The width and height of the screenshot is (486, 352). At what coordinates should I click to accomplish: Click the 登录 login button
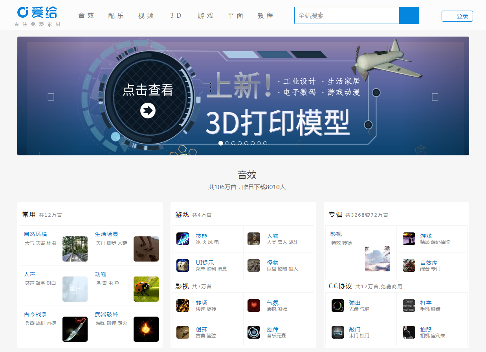pyautogui.click(x=457, y=16)
